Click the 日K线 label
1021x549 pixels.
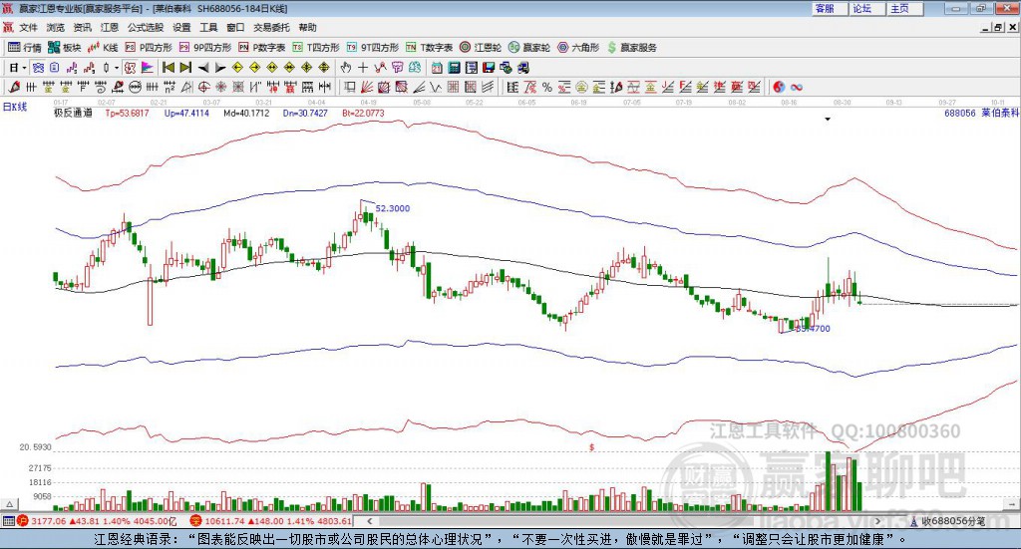point(14,107)
